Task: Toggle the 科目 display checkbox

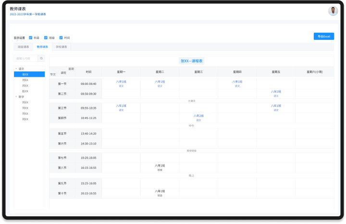Action: pyautogui.click(x=31, y=37)
